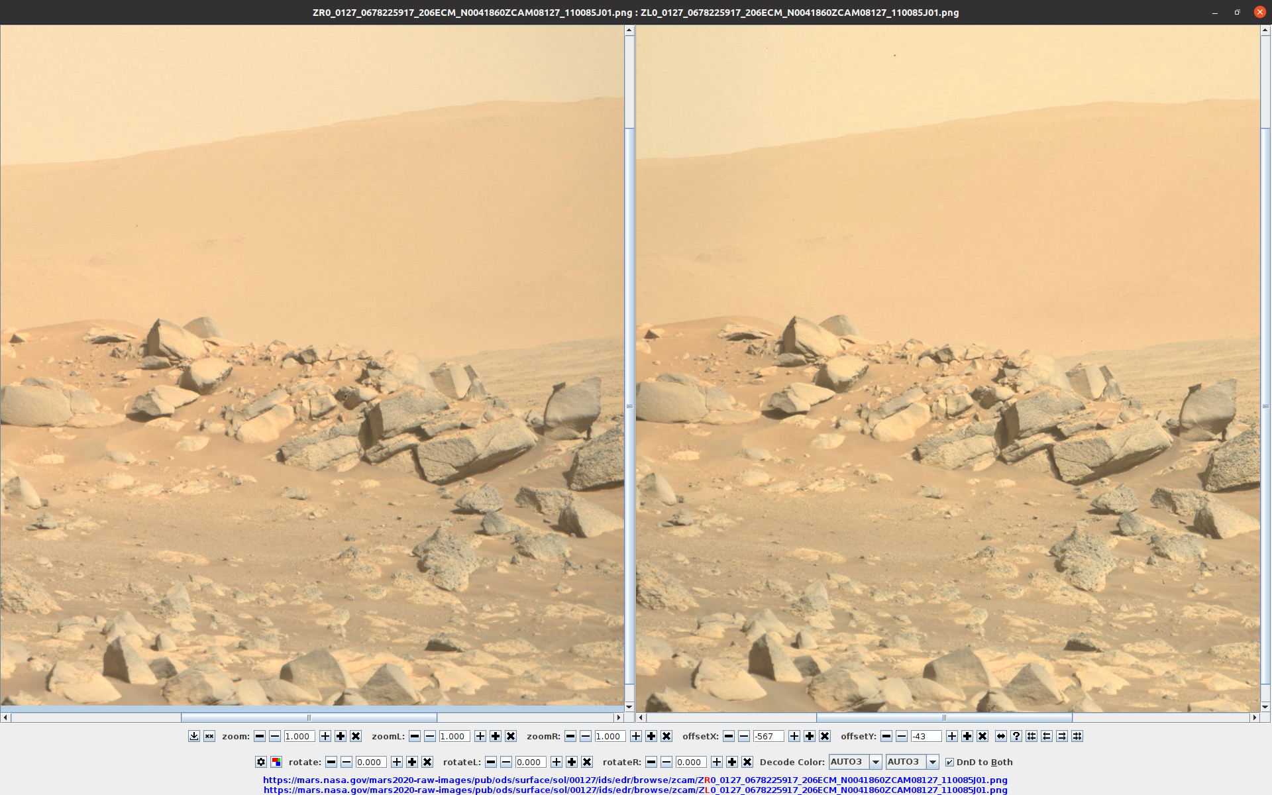Click the RGB color channels icon
Viewport: 1272px width, 795px height.
coord(276,762)
